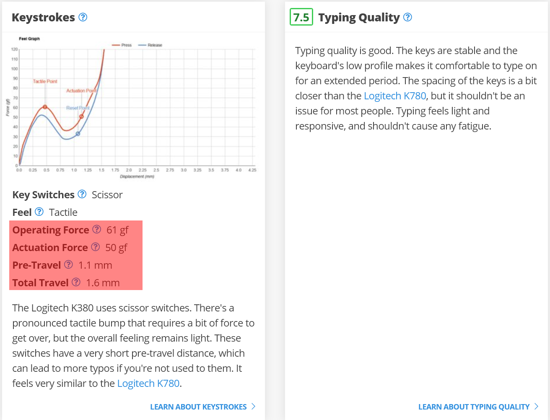Open the Logitech K780 link in Keystrokes text
The height and width of the screenshot is (420, 550).
coord(148,384)
